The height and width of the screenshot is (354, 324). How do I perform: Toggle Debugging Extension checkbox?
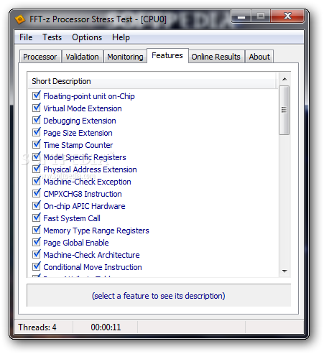pos(37,120)
